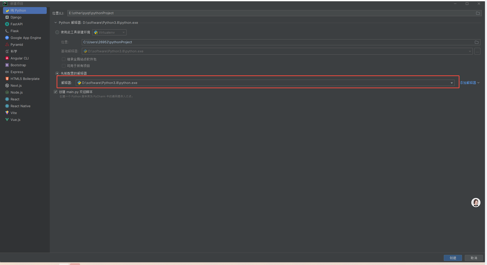Open the Virtualenv tool dropdown
Screen dimensions: 487x265
[109, 32]
